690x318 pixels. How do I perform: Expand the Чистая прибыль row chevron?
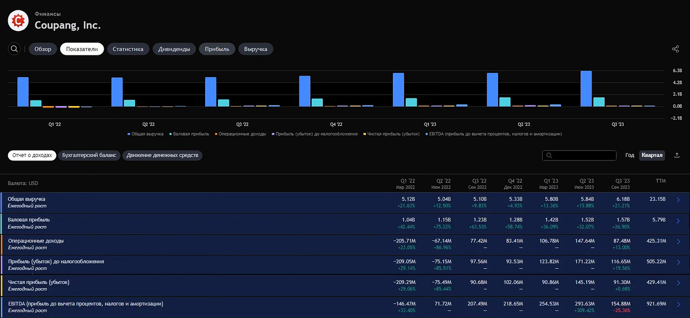pos(678,283)
